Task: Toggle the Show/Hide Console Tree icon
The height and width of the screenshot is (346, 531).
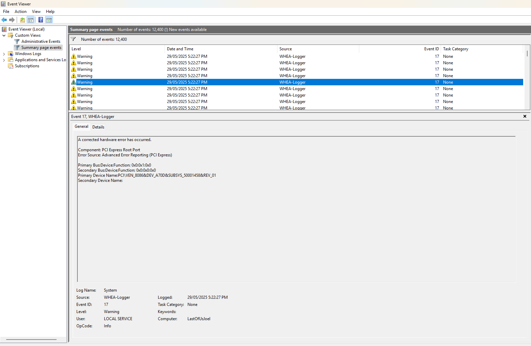Action: [31, 20]
